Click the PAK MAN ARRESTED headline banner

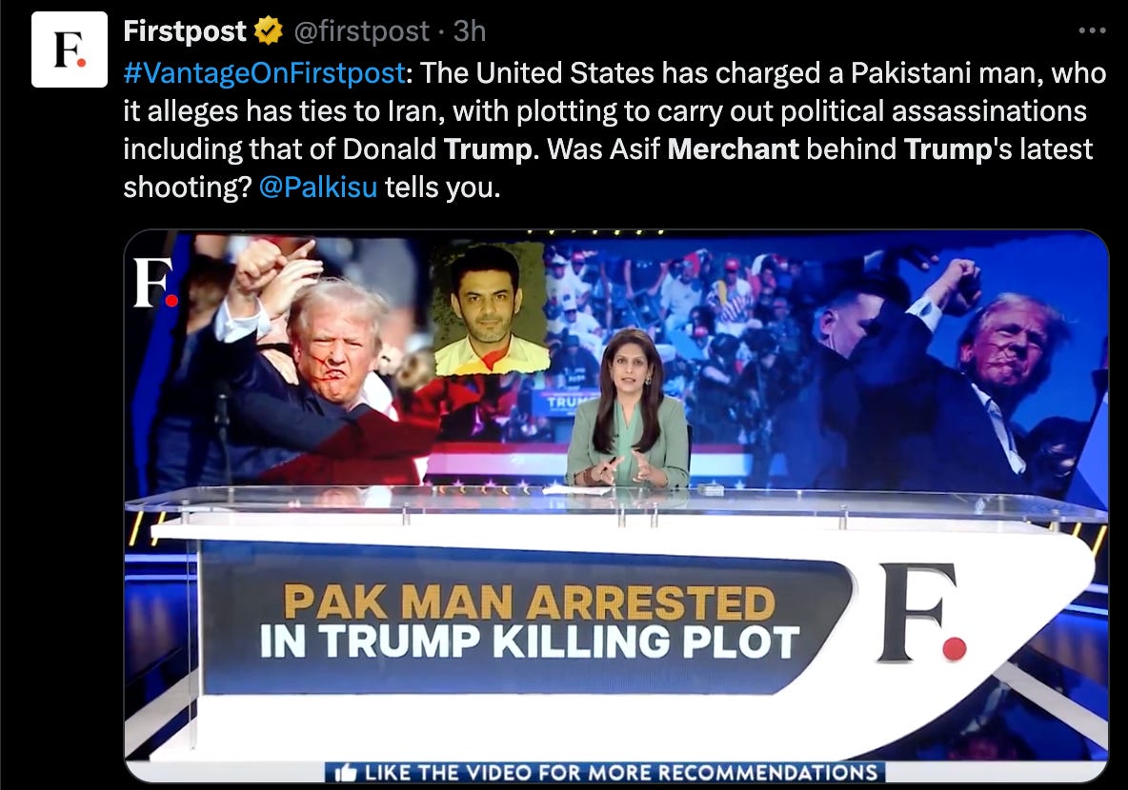tap(529, 602)
